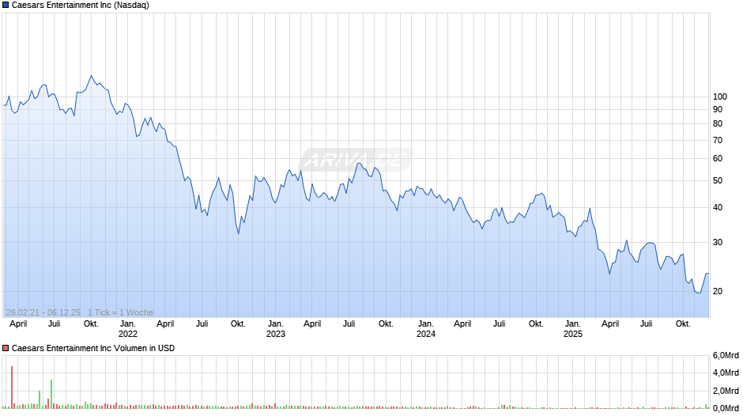743x416 pixels.
Task: Click the 4,0Mrd volume axis label
Action: click(x=726, y=373)
